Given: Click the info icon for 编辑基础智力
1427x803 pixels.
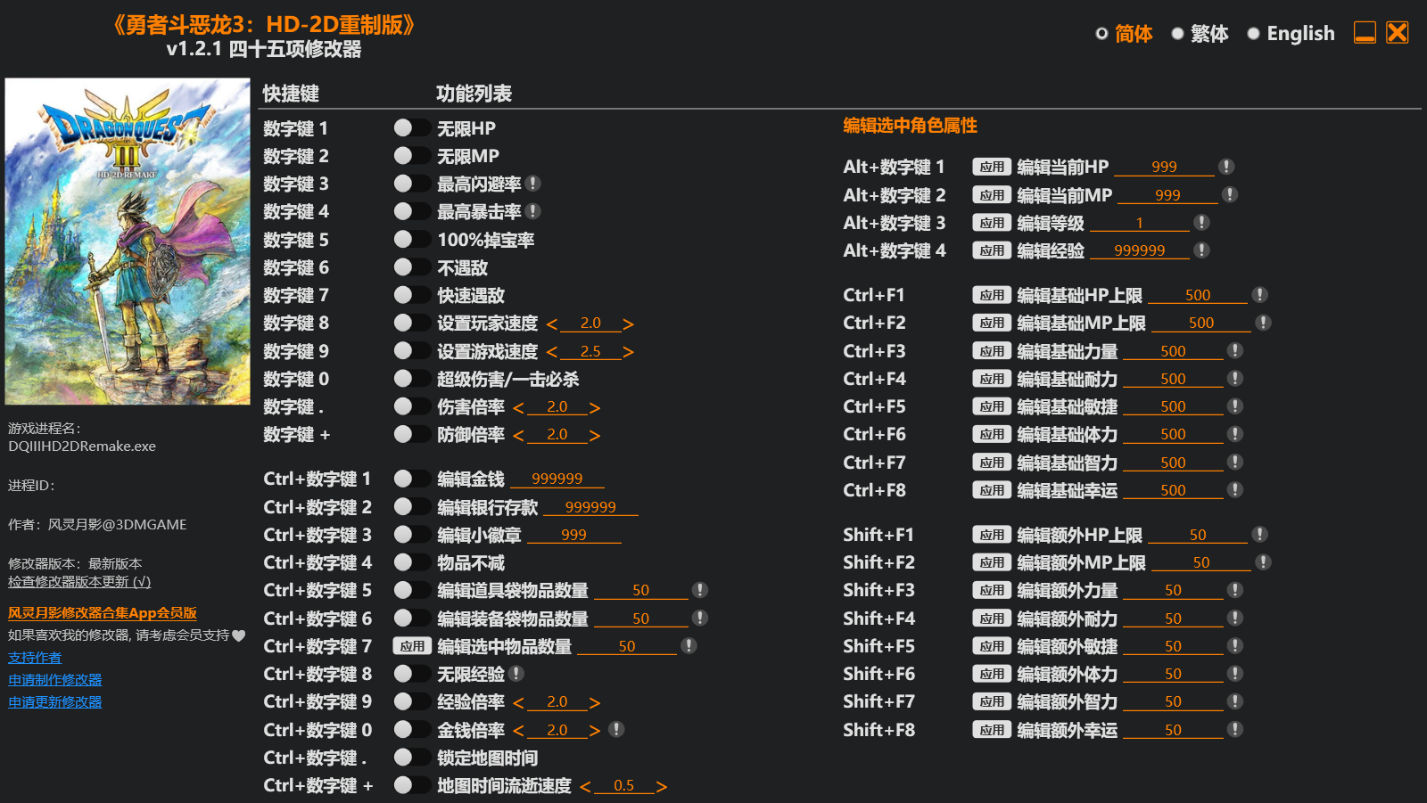Looking at the screenshot, I should [x=1235, y=462].
